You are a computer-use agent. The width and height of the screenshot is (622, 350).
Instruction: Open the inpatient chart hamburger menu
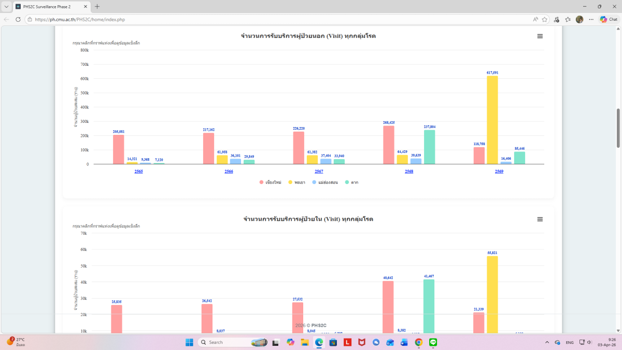click(x=540, y=219)
